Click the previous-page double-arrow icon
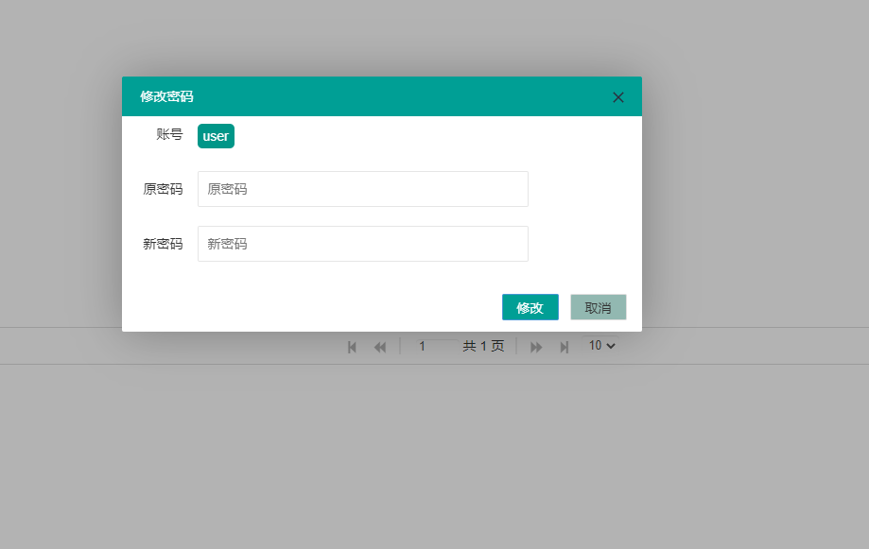The image size is (869, 549). click(x=380, y=347)
